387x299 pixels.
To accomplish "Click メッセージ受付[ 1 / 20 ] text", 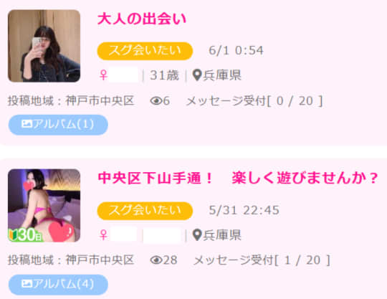I will (x=262, y=260).
